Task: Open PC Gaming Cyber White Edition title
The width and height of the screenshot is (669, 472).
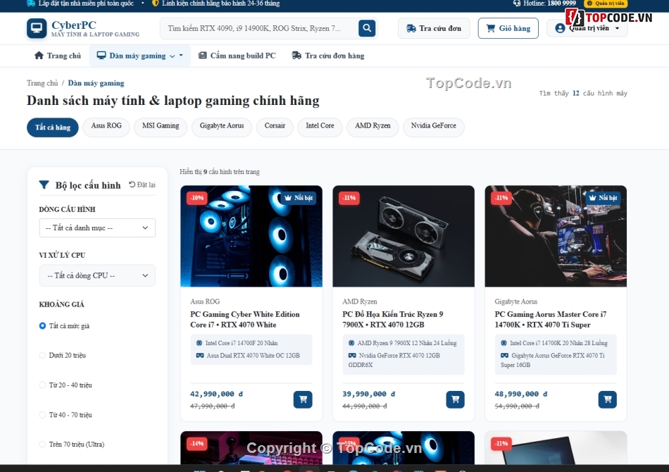Action: coord(245,319)
